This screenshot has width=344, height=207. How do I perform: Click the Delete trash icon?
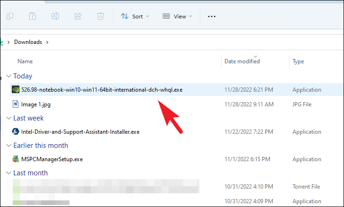coord(101,16)
